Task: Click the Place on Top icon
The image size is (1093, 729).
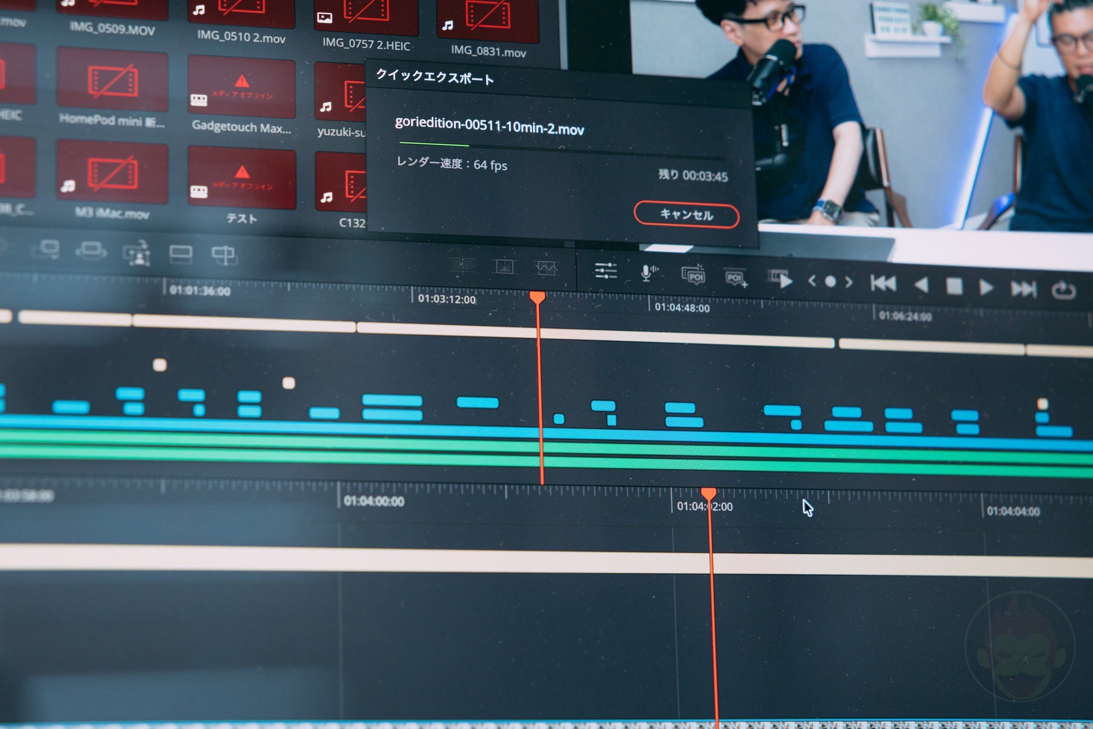Action: coord(180,254)
